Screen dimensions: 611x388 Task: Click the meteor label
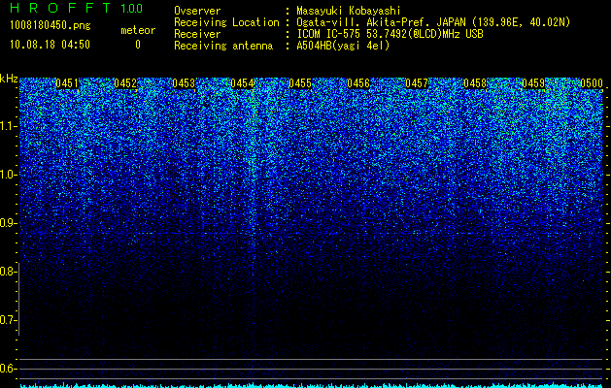[x=138, y=30]
